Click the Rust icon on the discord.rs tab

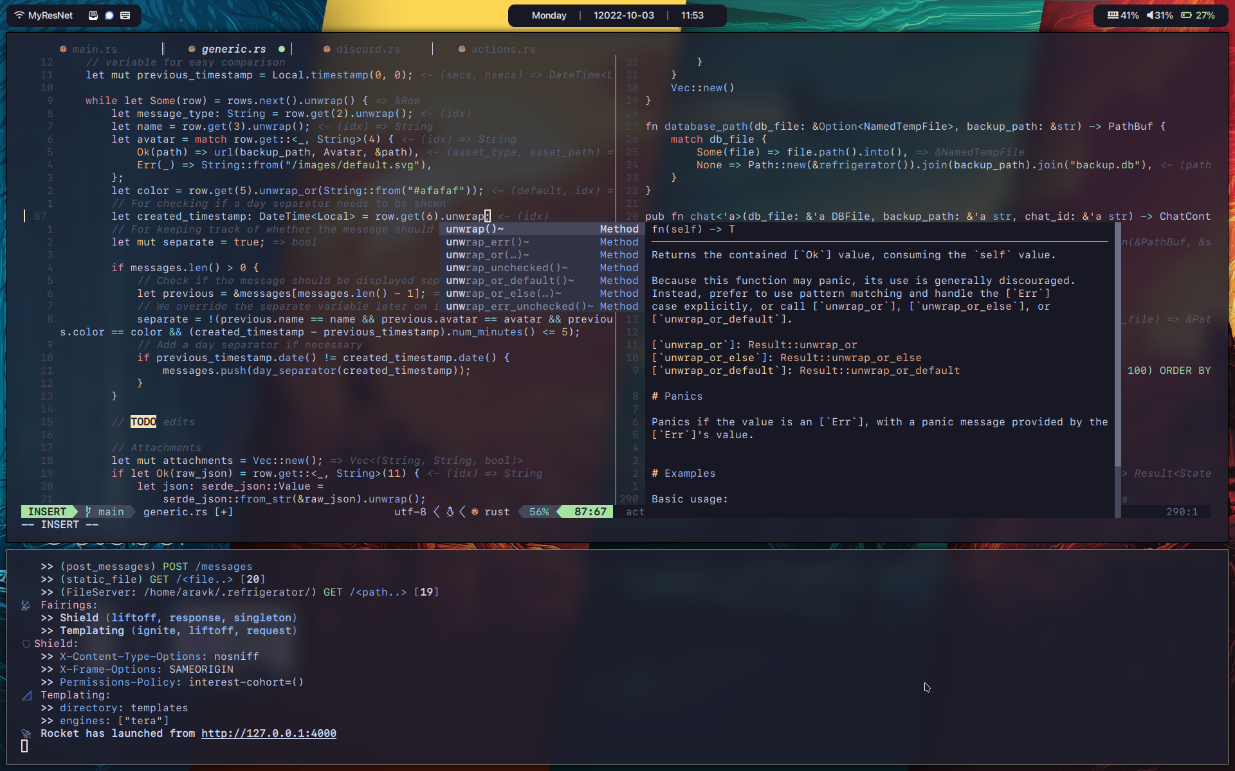point(327,49)
